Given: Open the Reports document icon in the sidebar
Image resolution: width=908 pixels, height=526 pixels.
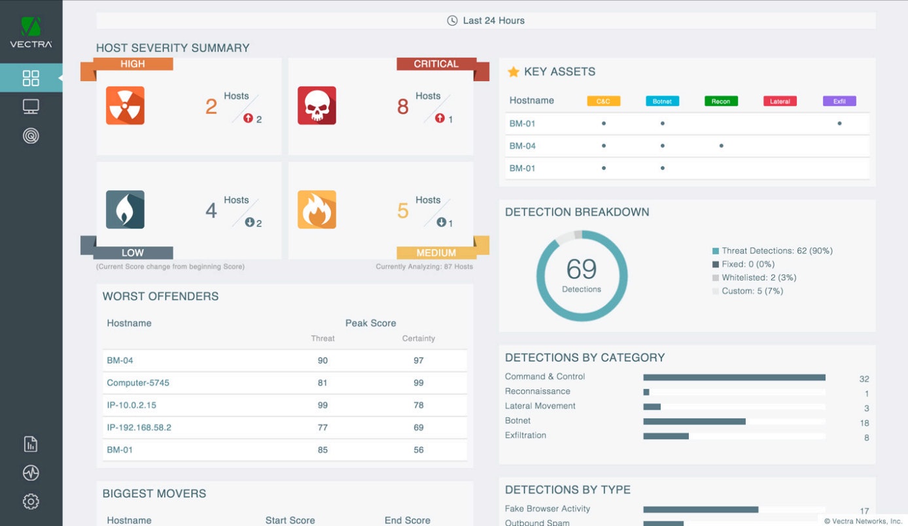Looking at the screenshot, I should coord(30,444).
